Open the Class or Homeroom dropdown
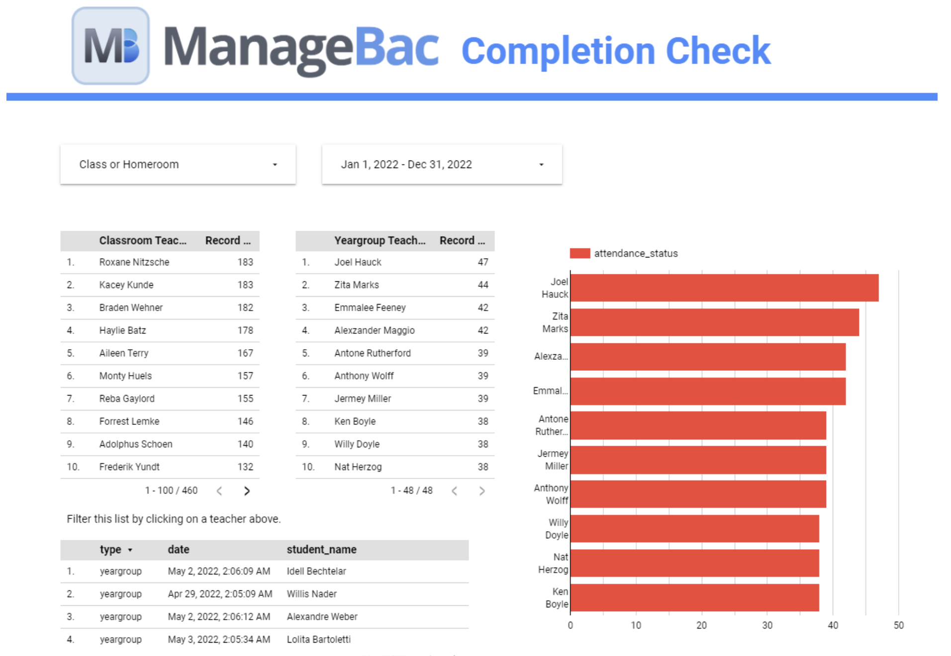This screenshot has width=951, height=656. (x=178, y=164)
